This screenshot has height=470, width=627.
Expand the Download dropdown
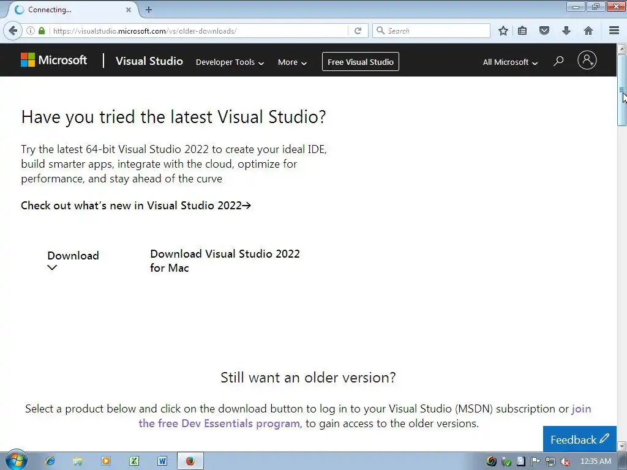(73, 260)
